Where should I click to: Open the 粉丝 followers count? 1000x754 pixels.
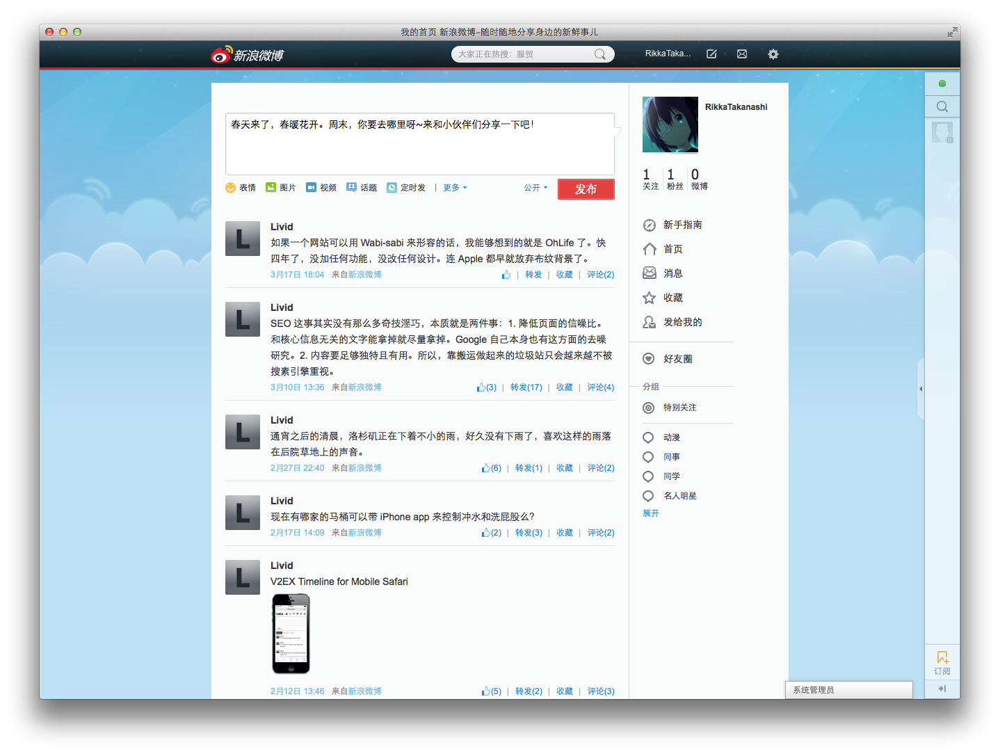point(675,179)
